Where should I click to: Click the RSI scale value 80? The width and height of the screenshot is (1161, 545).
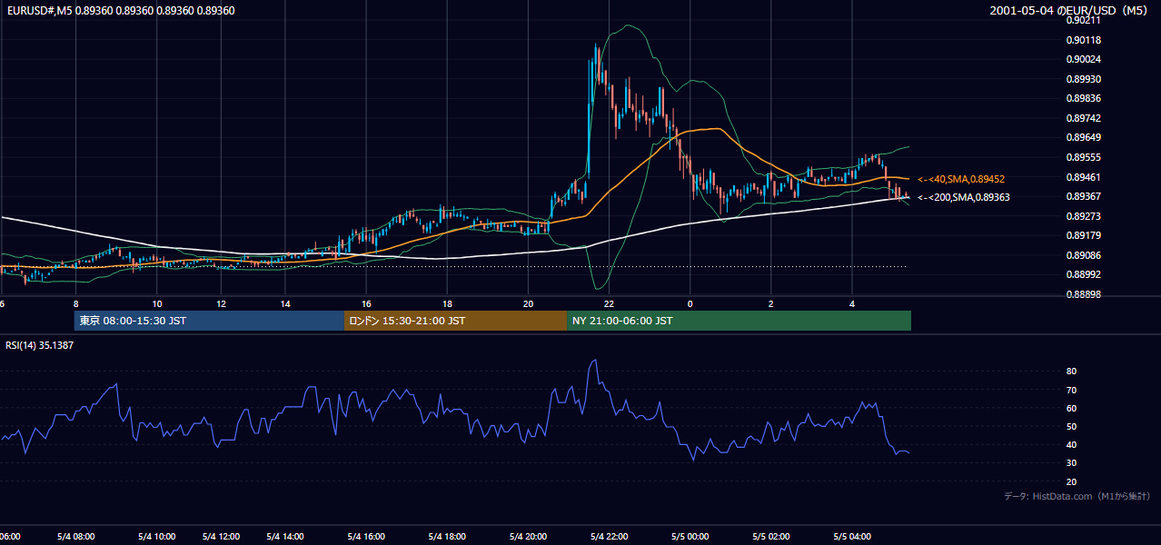click(1071, 372)
